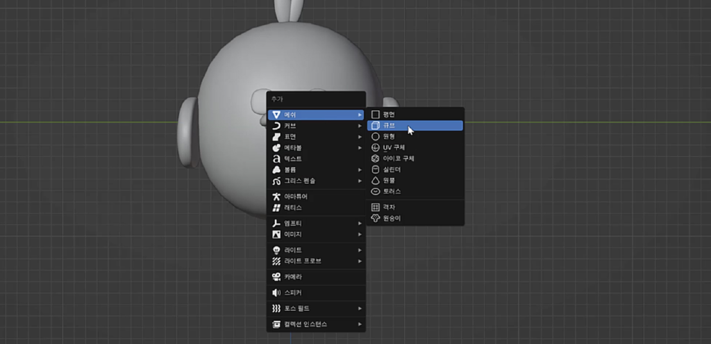
Task: Expand the 포스 필드 submenu arrow
Action: pos(360,308)
